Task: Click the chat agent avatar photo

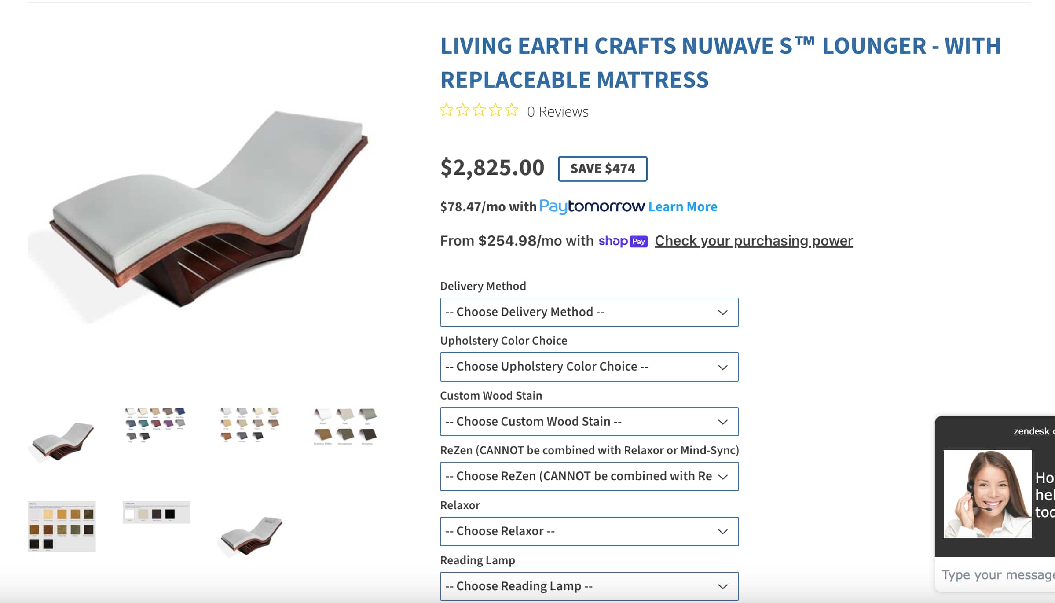Action: click(987, 494)
